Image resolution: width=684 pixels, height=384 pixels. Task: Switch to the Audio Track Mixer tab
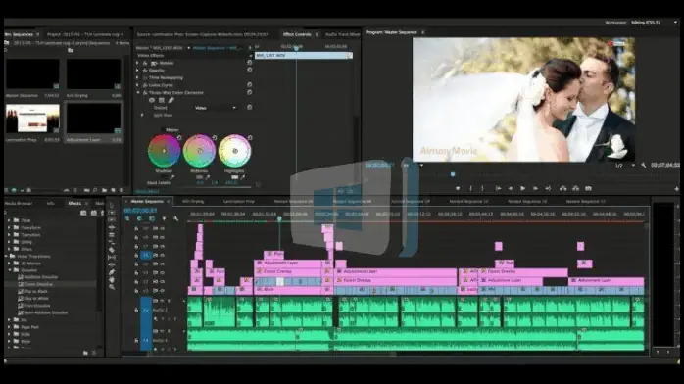[x=342, y=34]
